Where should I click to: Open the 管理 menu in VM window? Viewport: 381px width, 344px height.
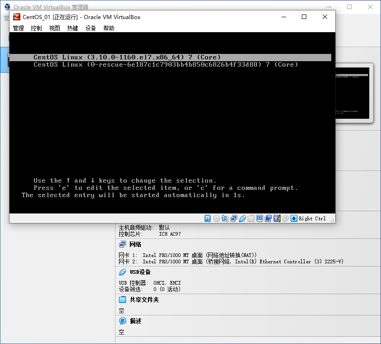click(x=18, y=28)
